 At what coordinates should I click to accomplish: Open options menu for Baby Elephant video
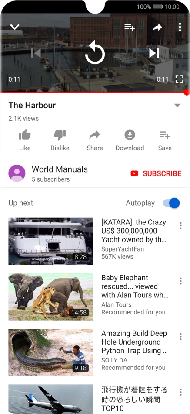[180, 281]
